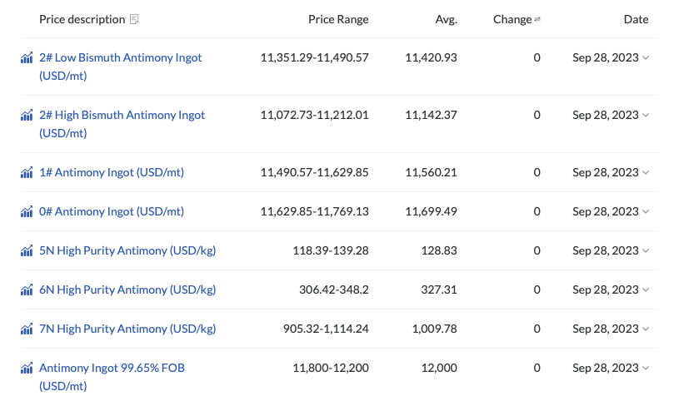Expand date chevron for Antimony Ingot 99.65% FOB
Image resolution: width=679 pixels, height=396 pixels.
(646, 369)
